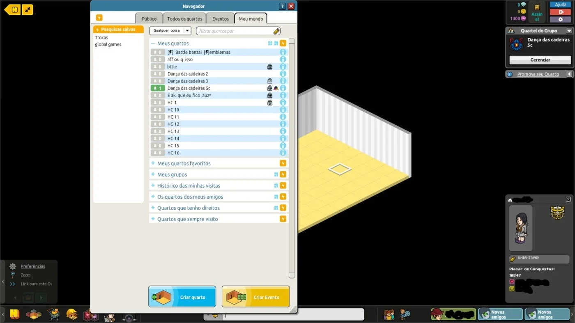575x323 pixels.
Task: Click the HC Assine subscription icon
Action: 537,12
